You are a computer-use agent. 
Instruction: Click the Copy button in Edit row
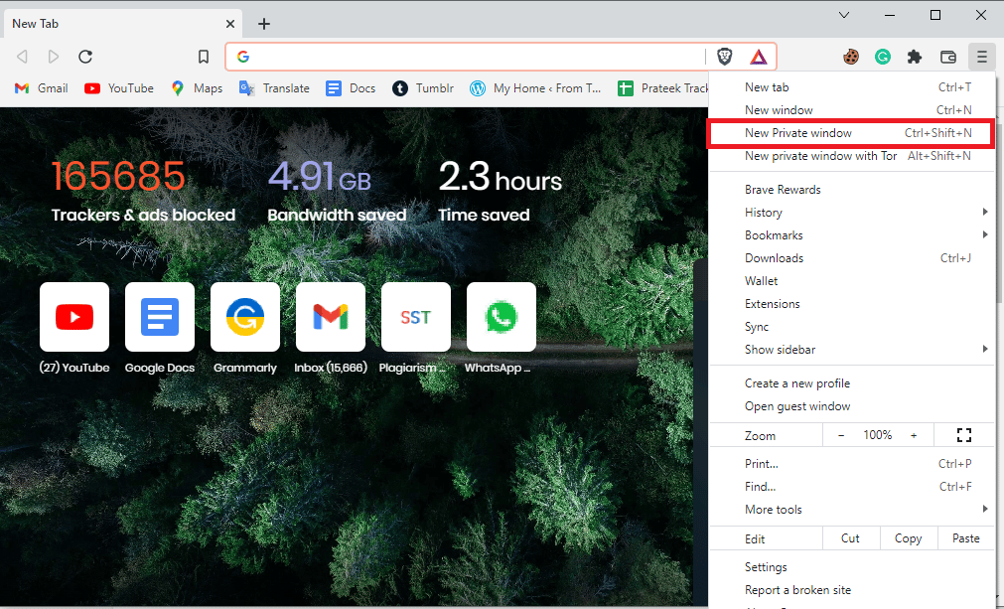[908, 538]
